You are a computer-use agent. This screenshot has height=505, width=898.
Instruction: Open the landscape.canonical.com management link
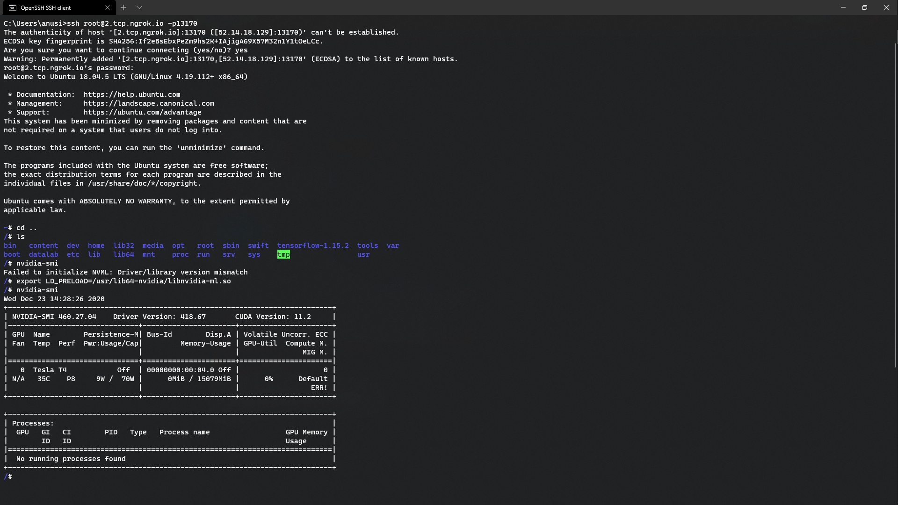coord(149,103)
